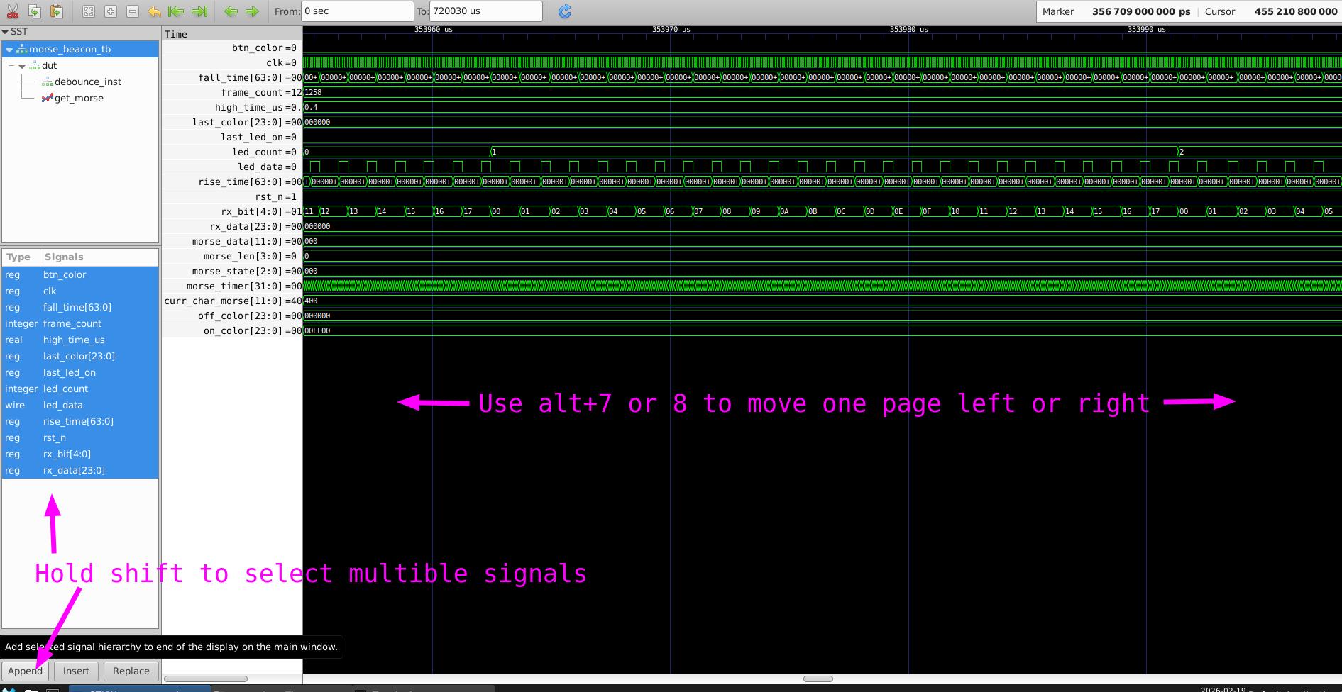
Task: Select debounce_inst in the hierarchy tree
Action: pos(87,82)
